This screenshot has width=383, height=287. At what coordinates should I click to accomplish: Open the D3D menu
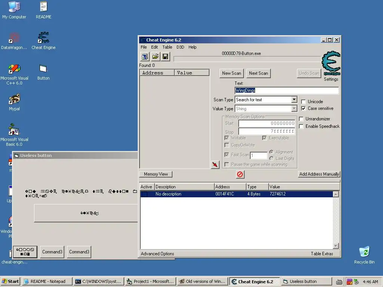pos(180,47)
